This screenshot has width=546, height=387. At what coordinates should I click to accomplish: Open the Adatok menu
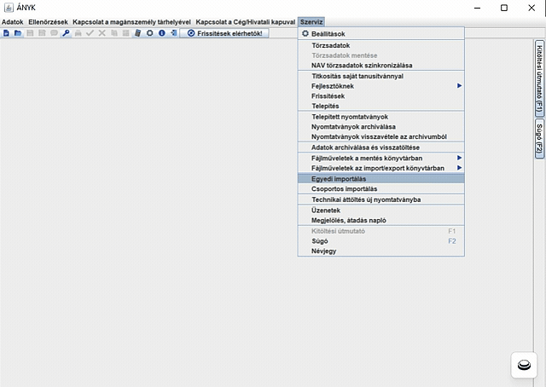(13, 22)
